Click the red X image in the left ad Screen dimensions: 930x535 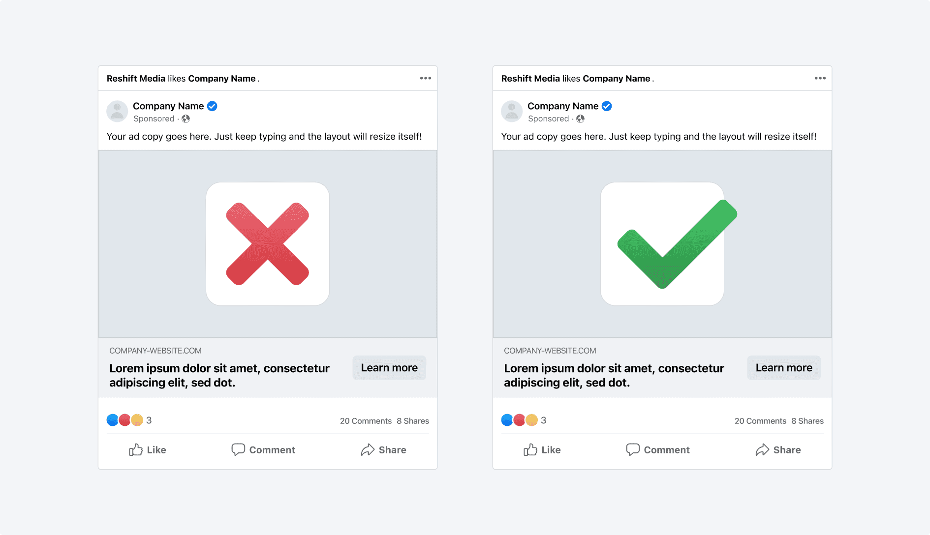(x=267, y=243)
